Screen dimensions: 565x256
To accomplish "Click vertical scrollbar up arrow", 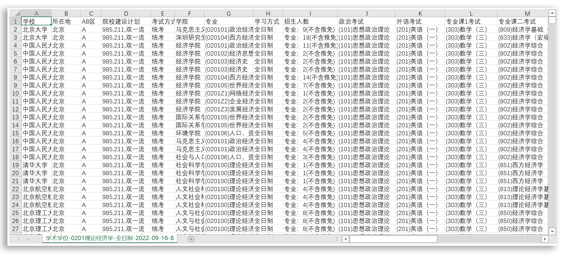I will tap(552, 13).
